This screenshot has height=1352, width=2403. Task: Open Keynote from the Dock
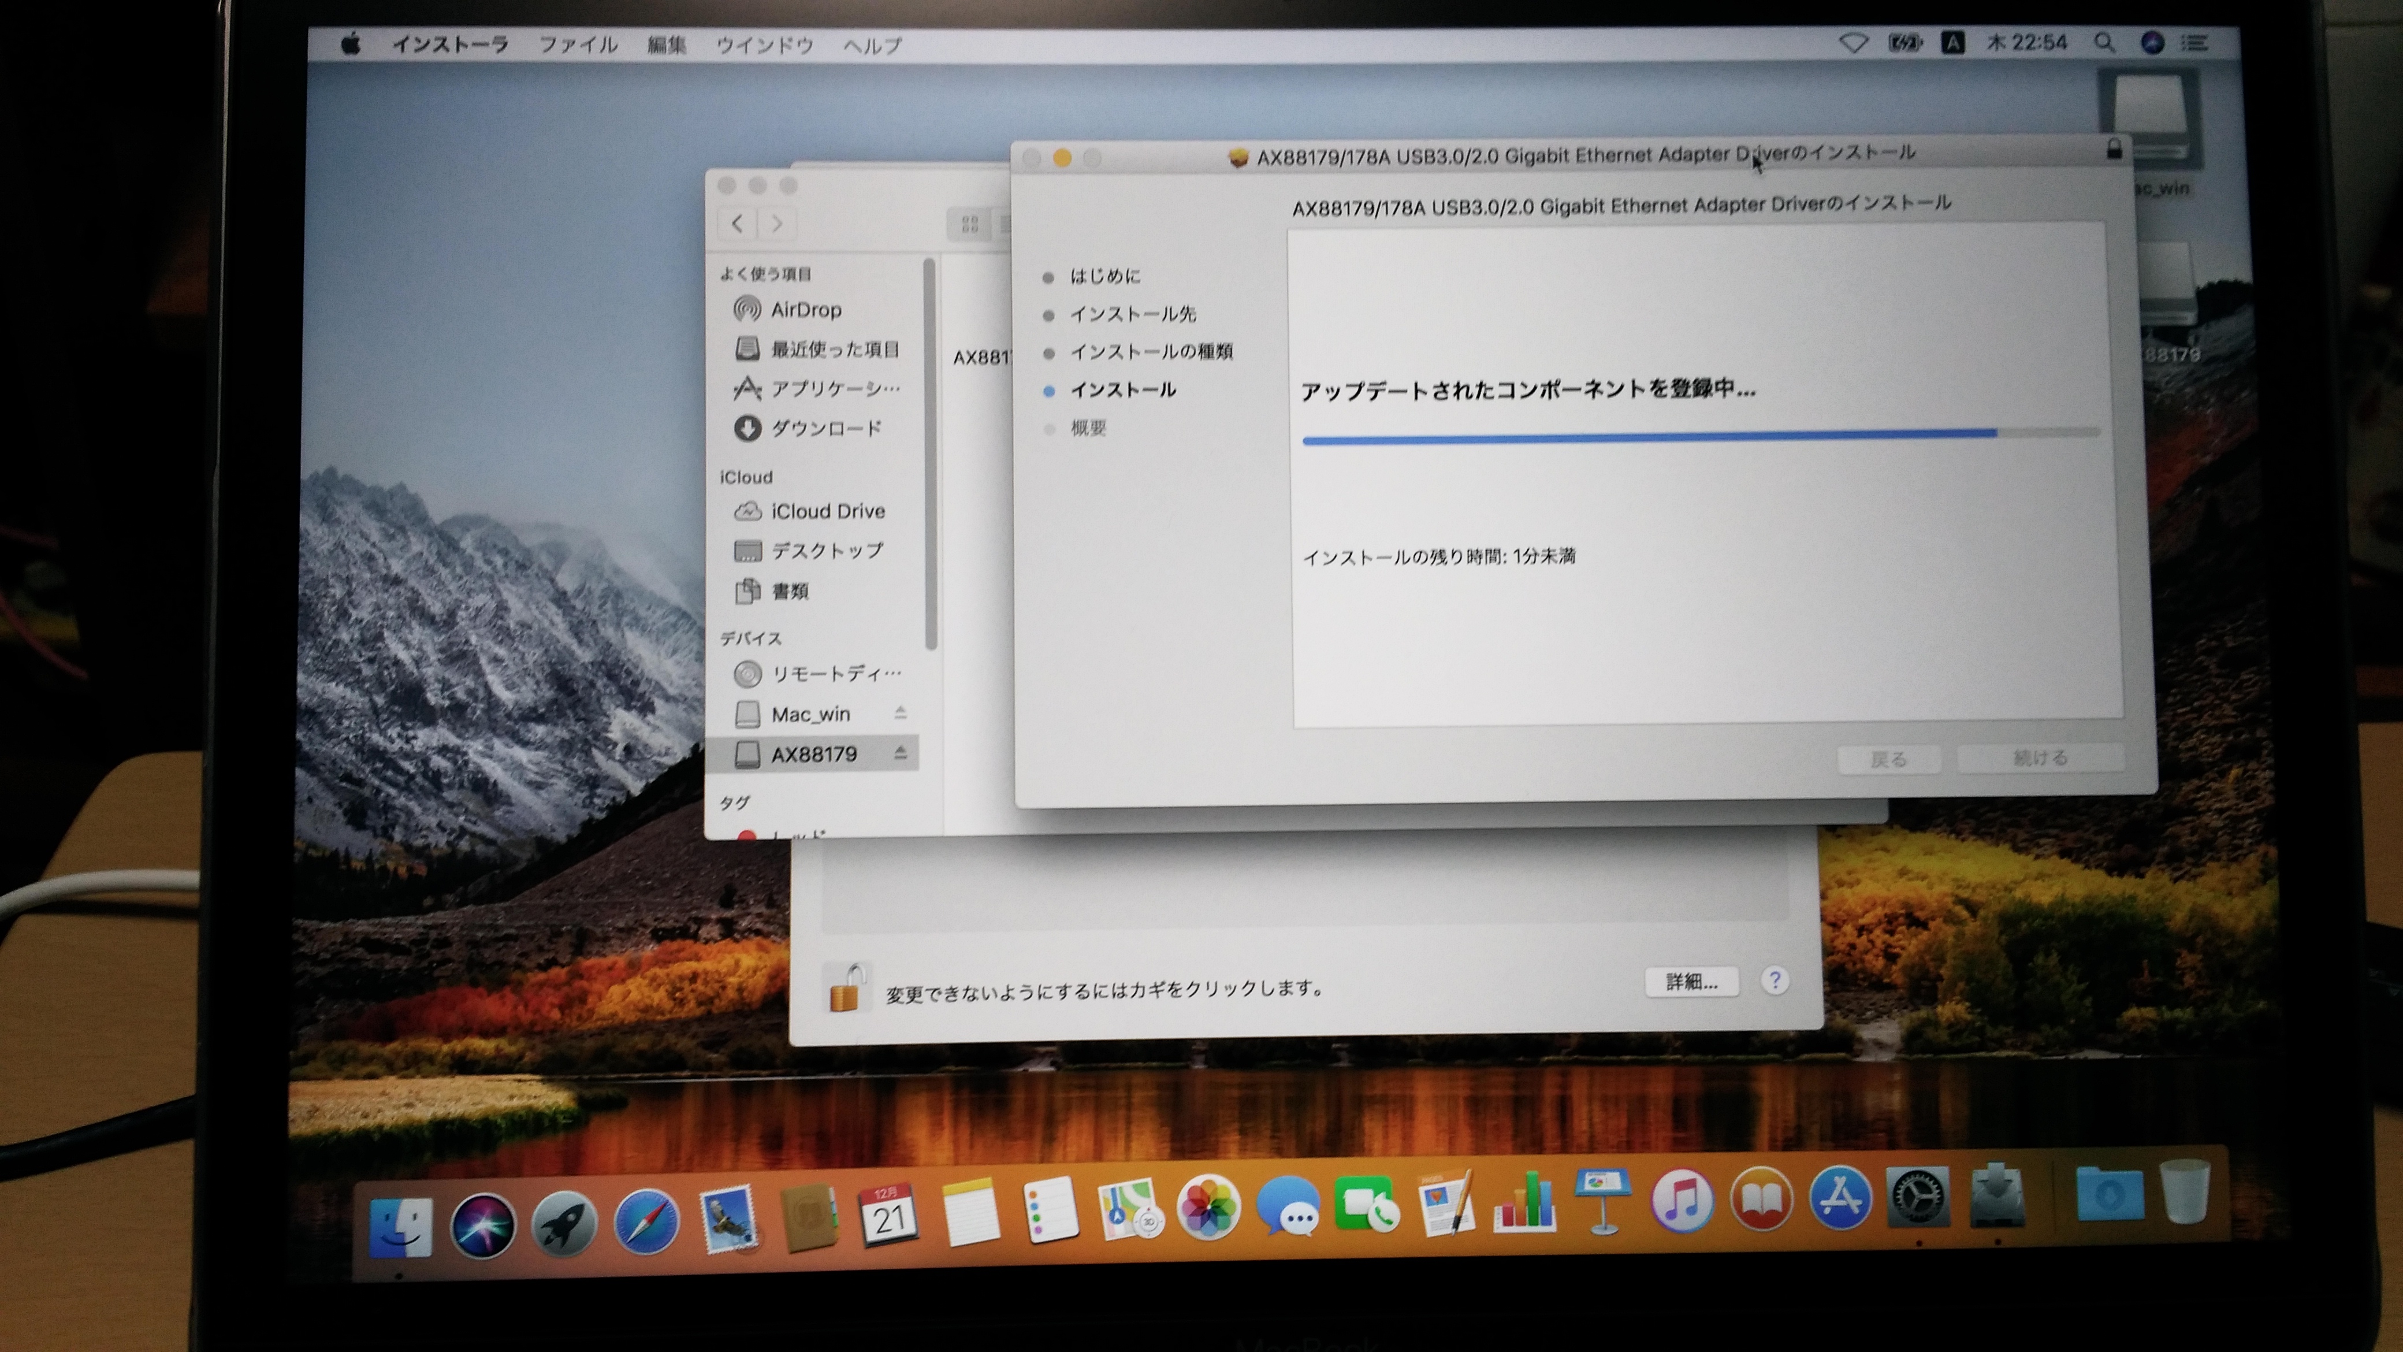pyautogui.click(x=1602, y=1202)
